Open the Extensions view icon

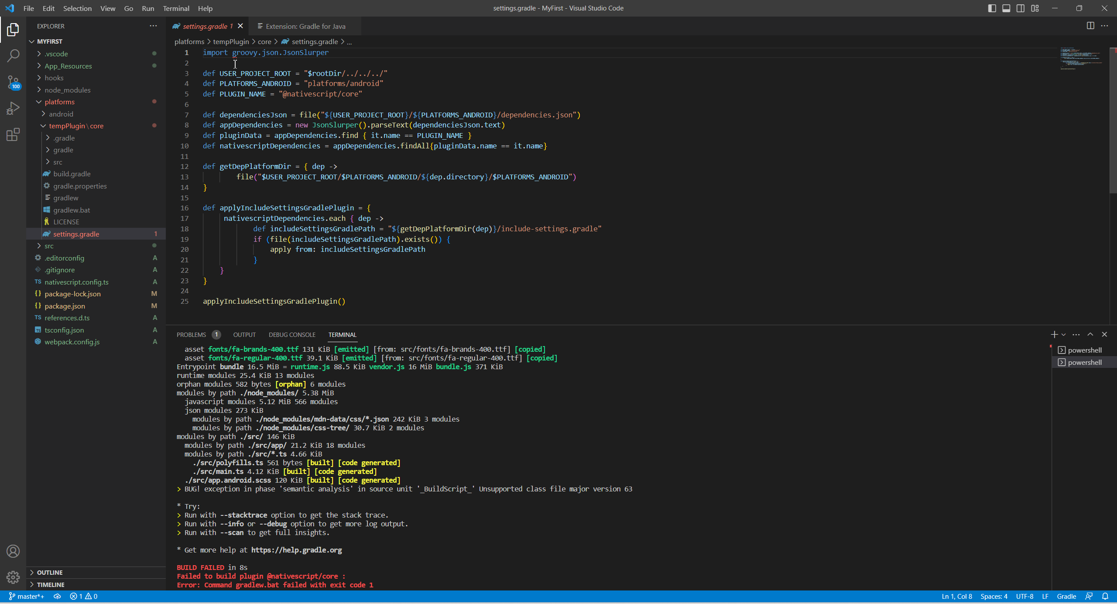(13, 134)
